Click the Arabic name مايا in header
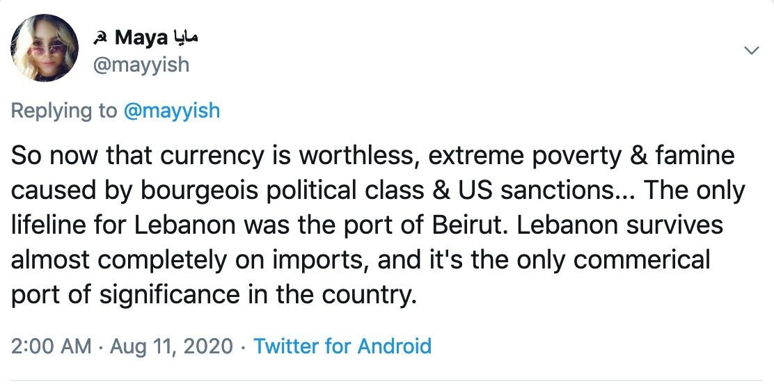 pos(186,38)
